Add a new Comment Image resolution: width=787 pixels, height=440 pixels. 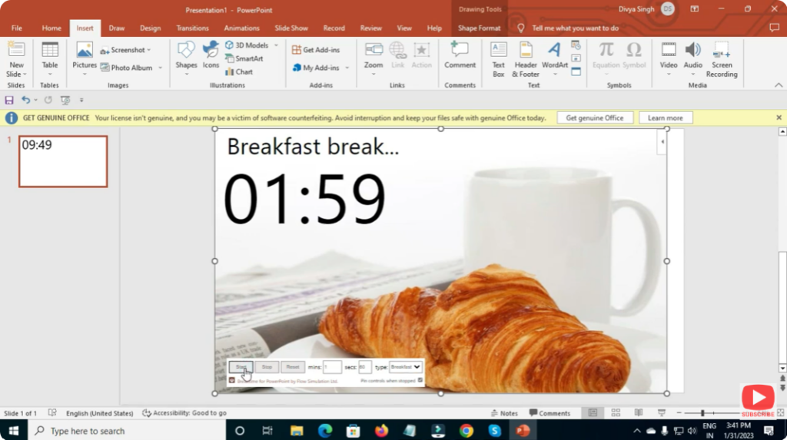(x=460, y=55)
